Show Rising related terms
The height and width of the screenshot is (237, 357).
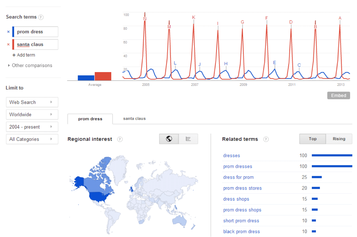tap(339, 139)
